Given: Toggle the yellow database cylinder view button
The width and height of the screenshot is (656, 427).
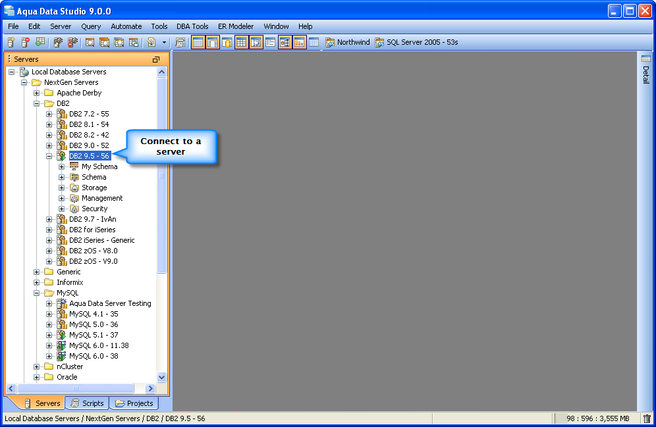Looking at the screenshot, I should pyautogui.click(x=227, y=42).
